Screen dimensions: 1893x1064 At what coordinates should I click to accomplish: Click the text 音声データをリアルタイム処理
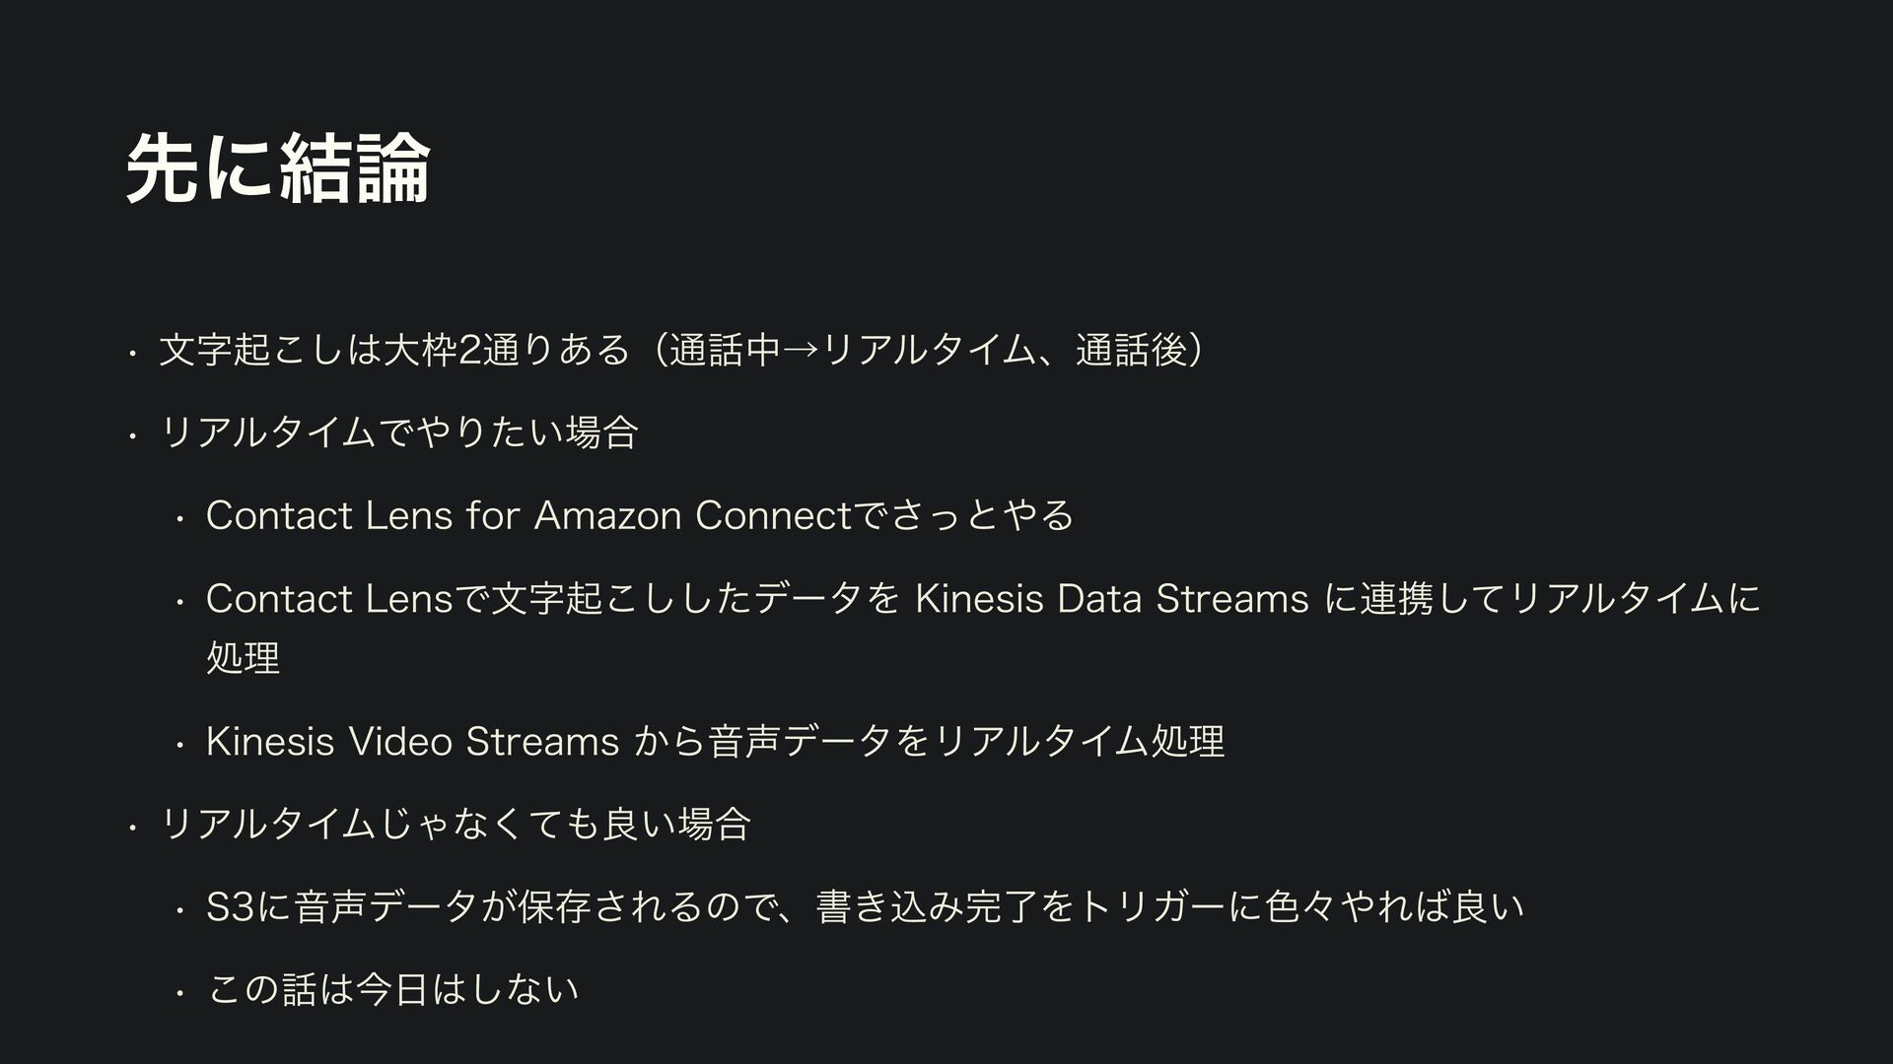pyautogui.click(x=966, y=740)
